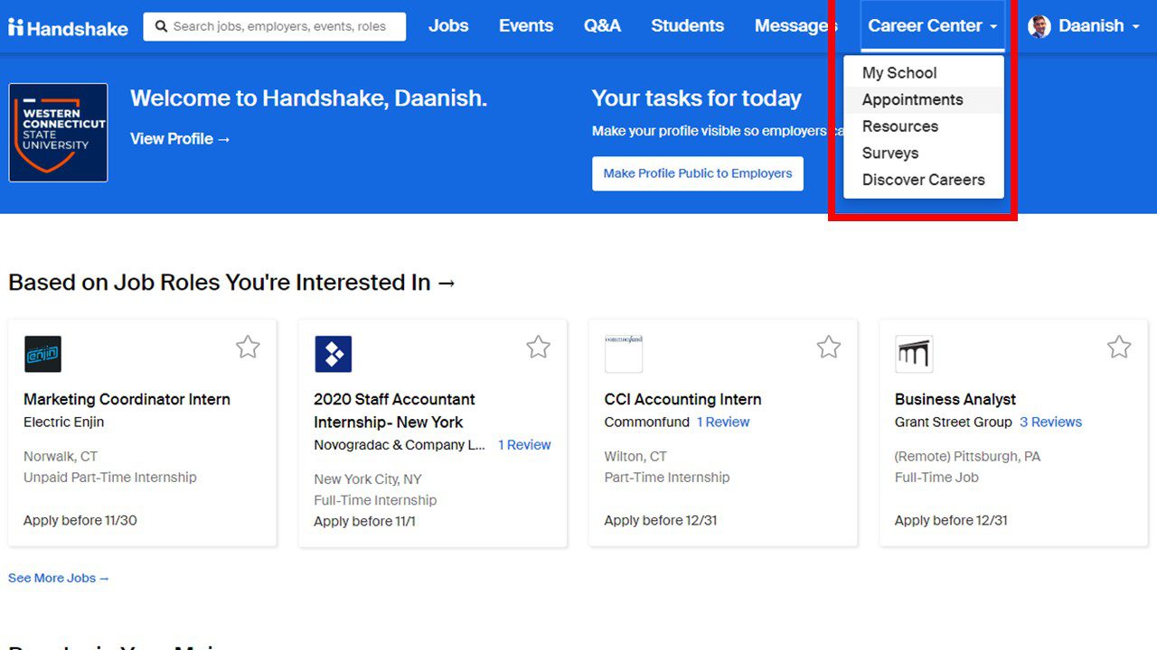
Task: Collapse the Career Center dropdown
Action: pos(933,26)
